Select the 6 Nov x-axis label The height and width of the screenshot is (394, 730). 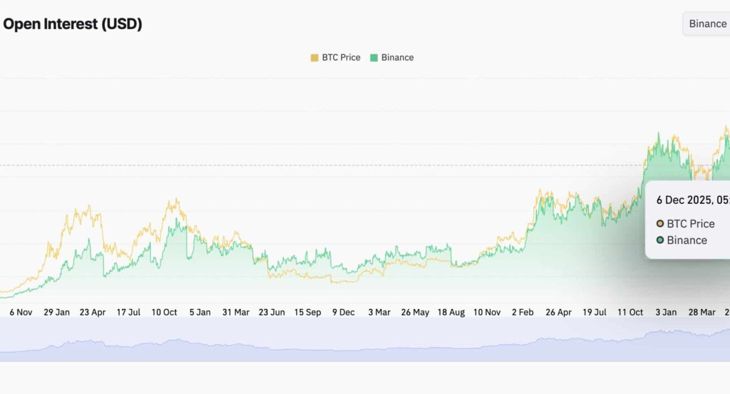coord(21,312)
